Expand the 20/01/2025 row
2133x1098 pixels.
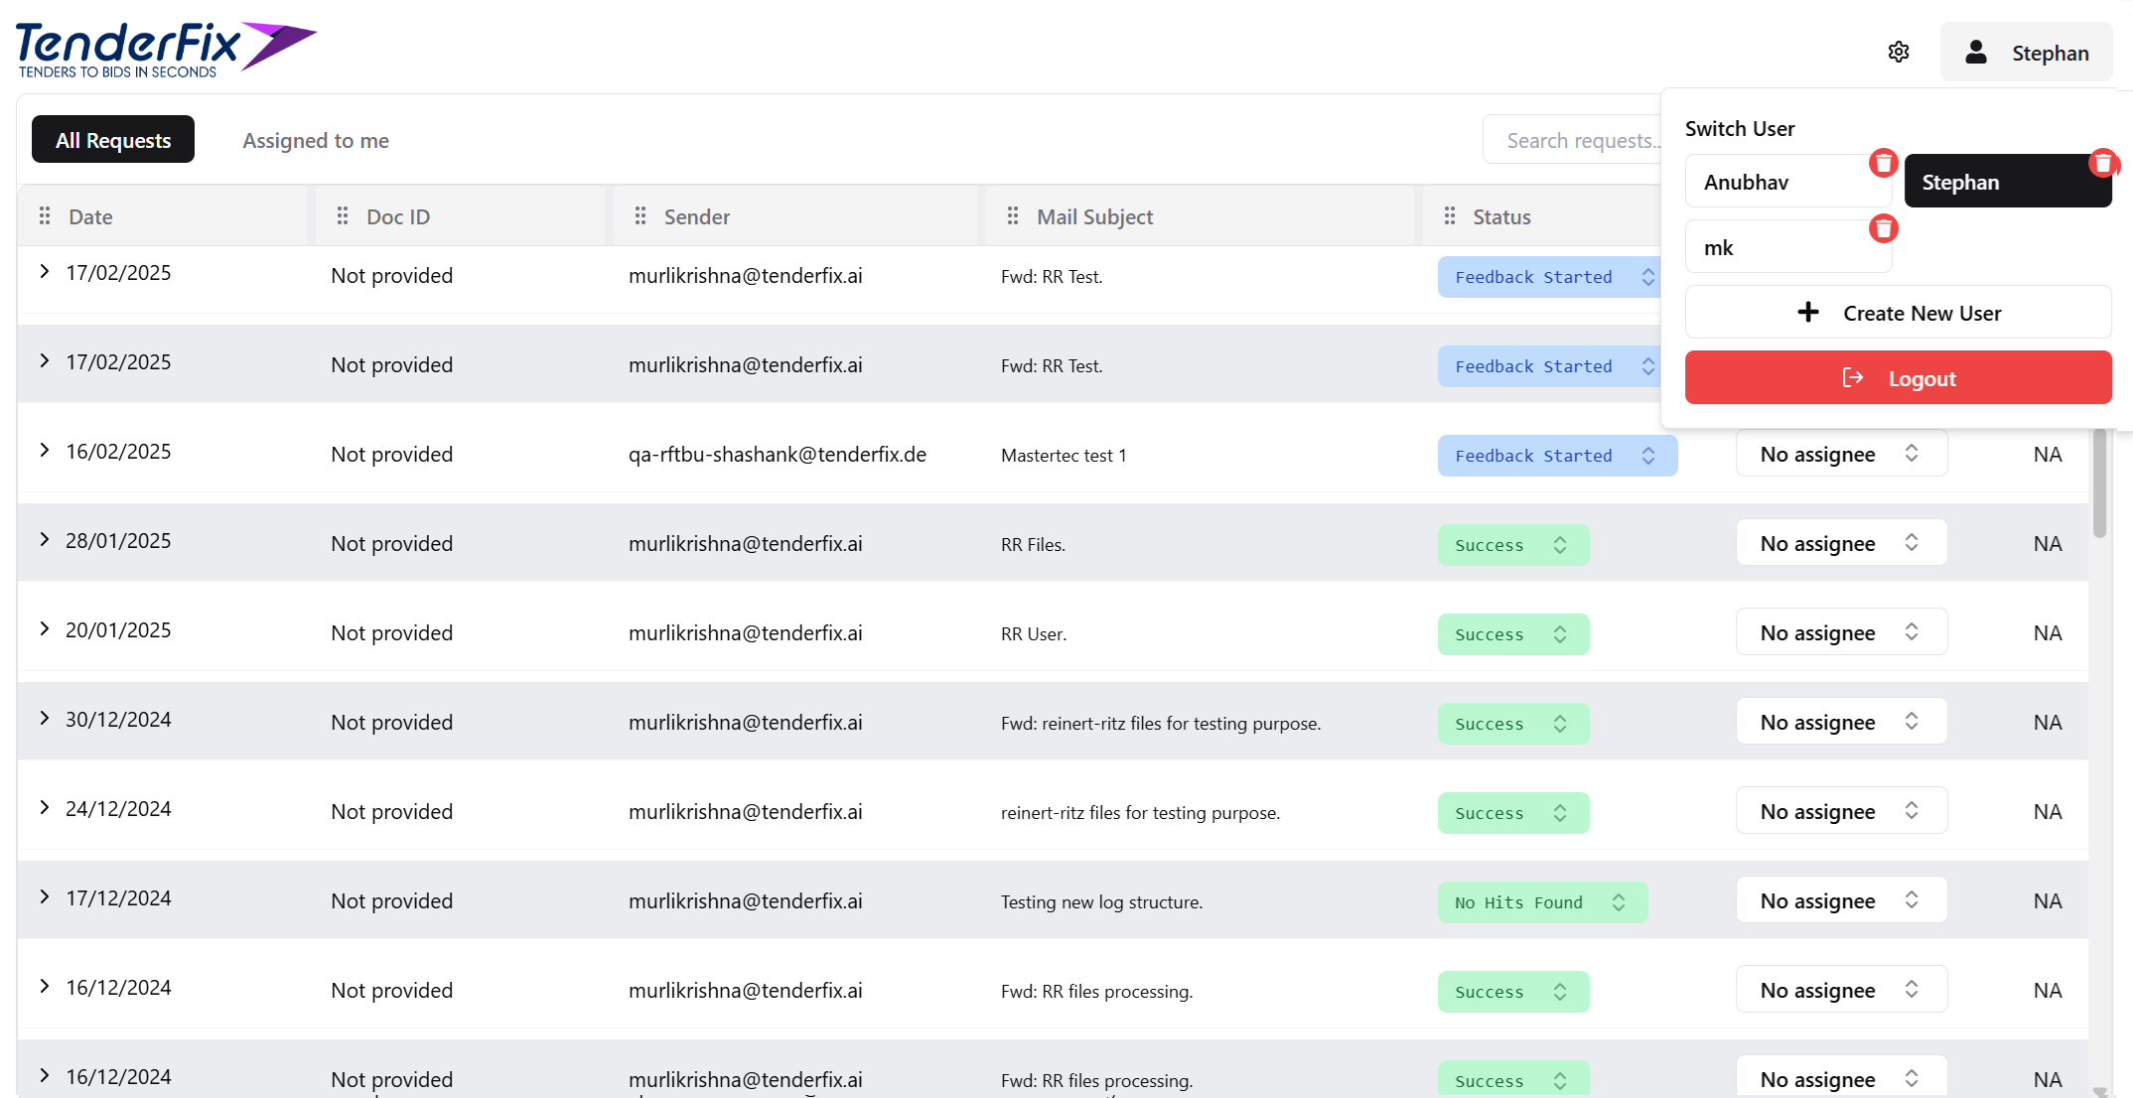click(x=45, y=628)
